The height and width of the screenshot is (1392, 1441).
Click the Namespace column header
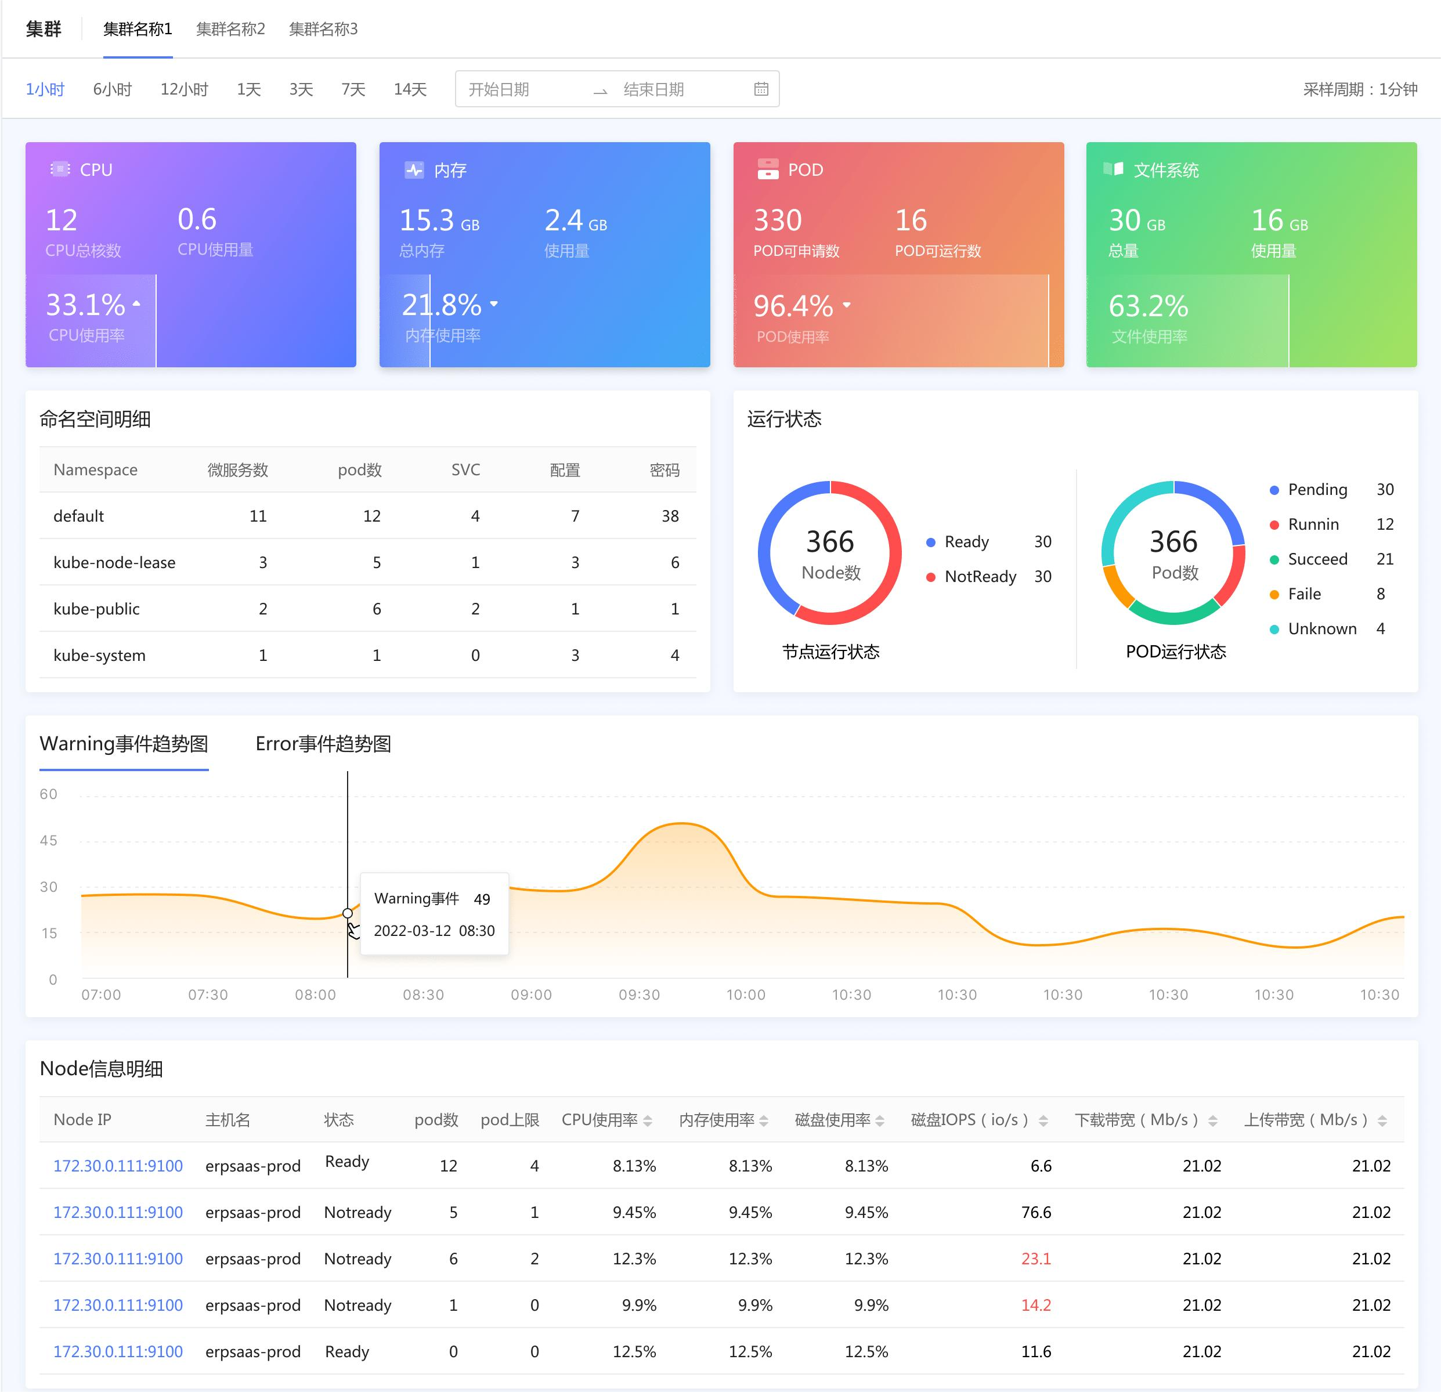(x=96, y=469)
